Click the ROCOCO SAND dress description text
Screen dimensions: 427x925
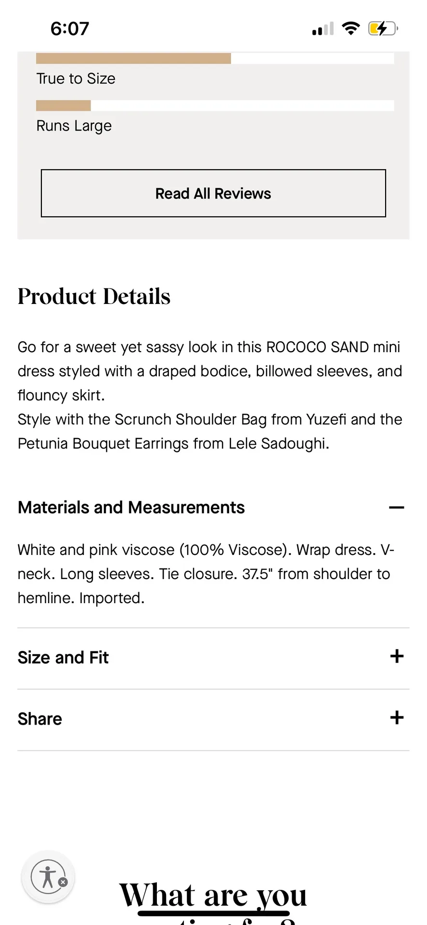(210, 371)
